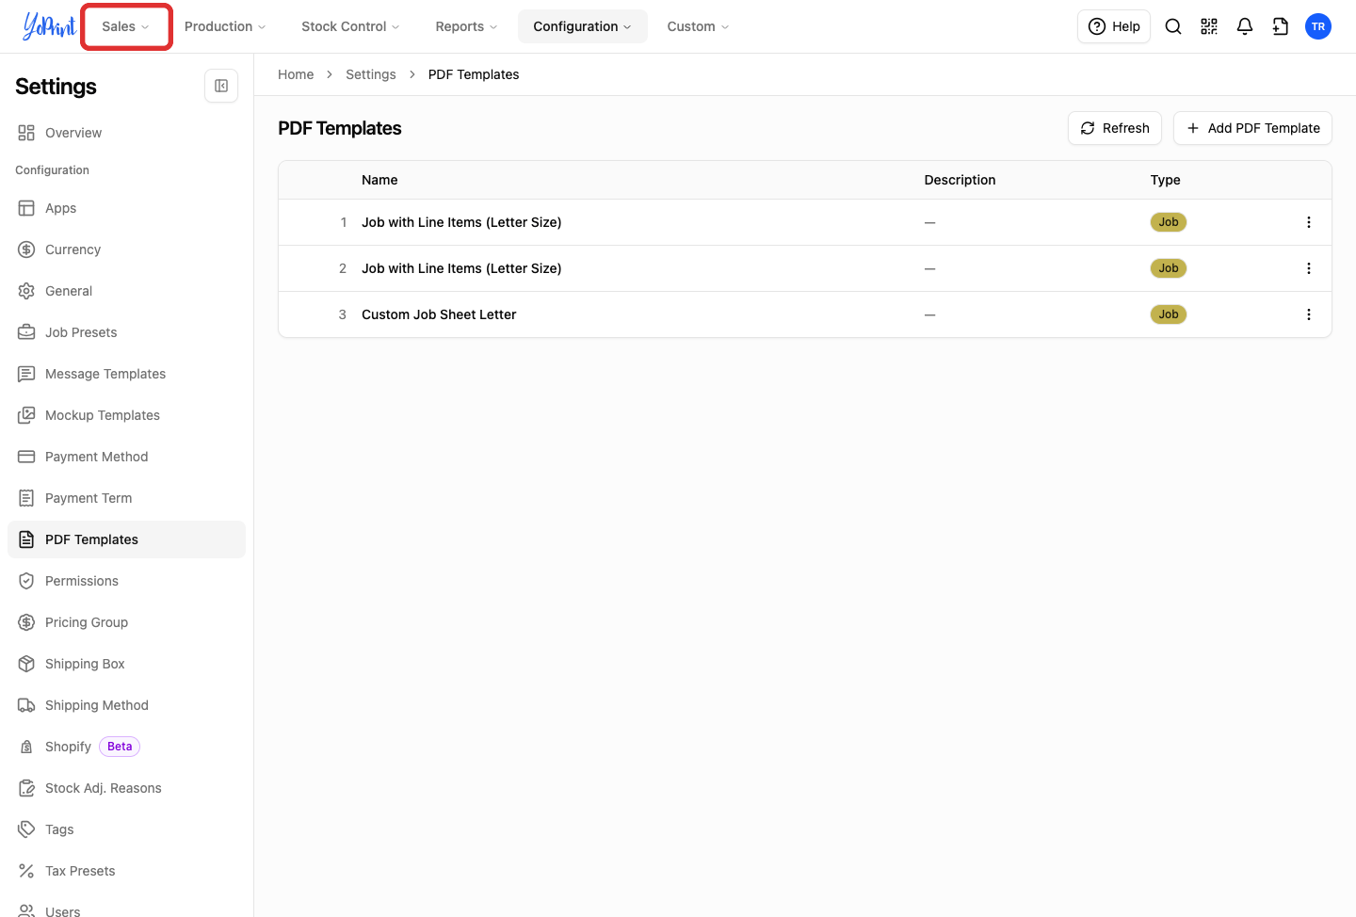The width and height of the screenshot is (1356, 917).
Task: Expand the Configuration dropdown menu
Action: [583, 26]
